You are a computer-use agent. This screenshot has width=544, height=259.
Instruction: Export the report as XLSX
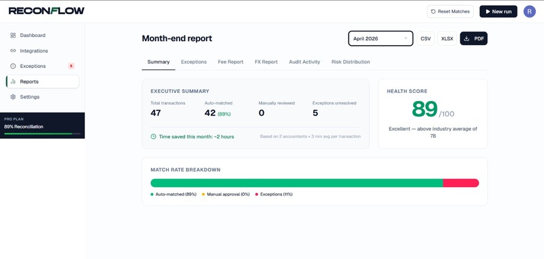[447, 38]
